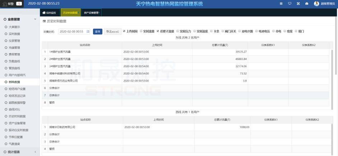This screenshot has width=338, height=156.
Task: Uncheck the 总累计流量 checkbox
Action: pos(158,31)
